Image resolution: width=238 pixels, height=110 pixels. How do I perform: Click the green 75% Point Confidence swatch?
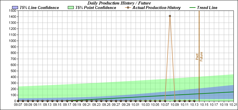[x=71, y=8]
